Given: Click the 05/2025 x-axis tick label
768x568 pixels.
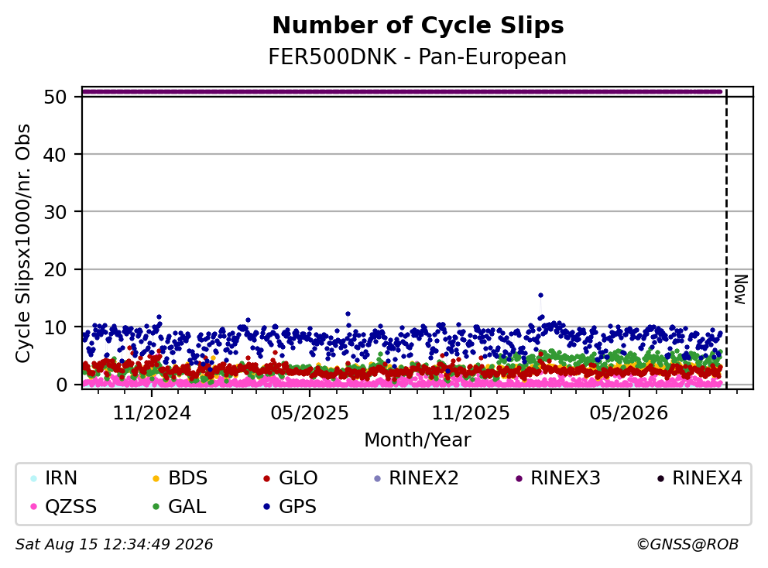Looking at the screenshot, I should pyautogui.click(x=310, y=413).
